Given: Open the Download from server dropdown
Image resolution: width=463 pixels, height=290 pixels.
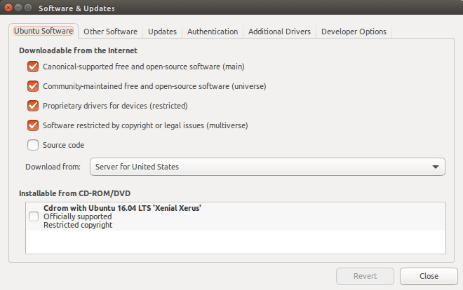Looking at the screenshot, I should [x=267, y=167].
